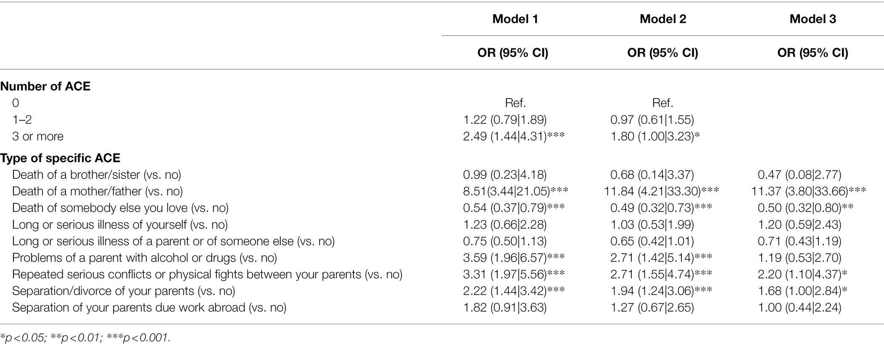
Task: Click Model 3 value 11.37 (3.80|33.66)***
Action: pyautogui.click(x=809, y=191)
